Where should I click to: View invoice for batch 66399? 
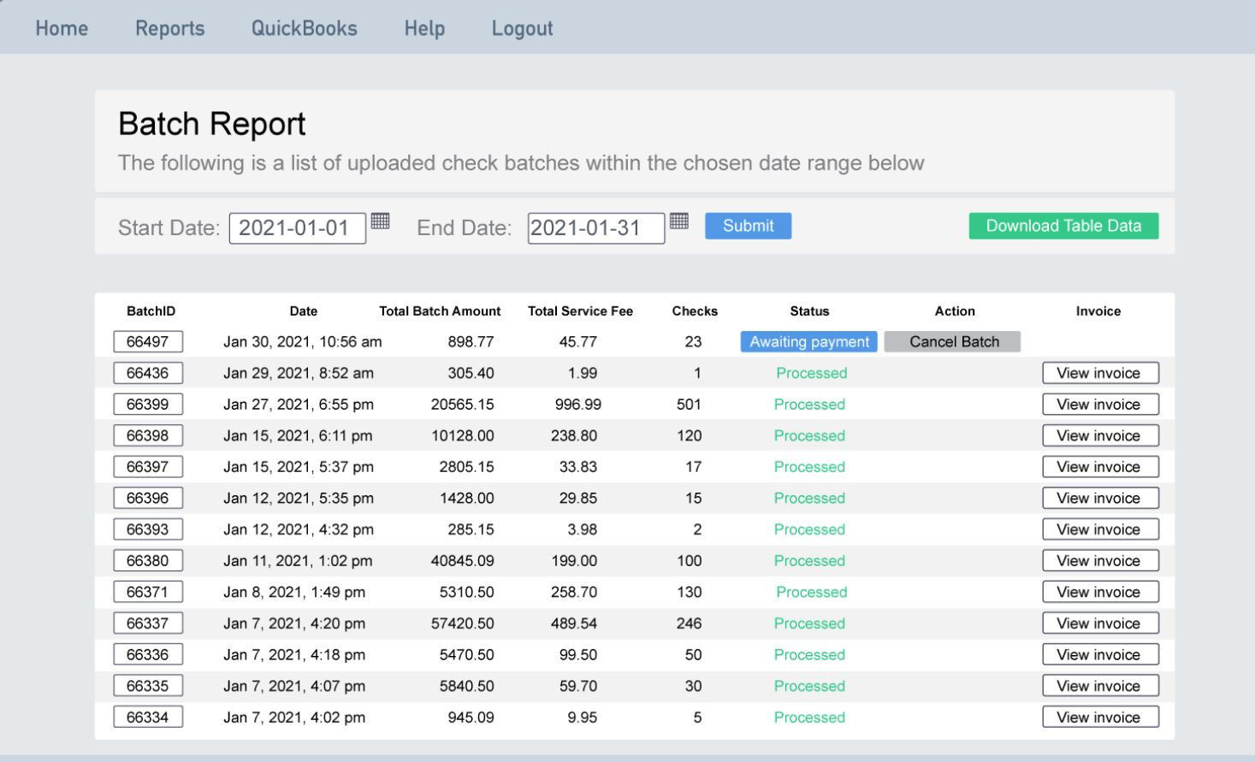point(1099,404)
